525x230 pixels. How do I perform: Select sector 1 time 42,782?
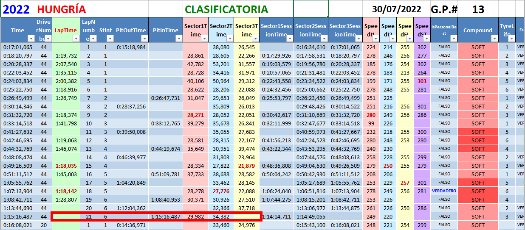pyautogui.click(x=196, y=64)
